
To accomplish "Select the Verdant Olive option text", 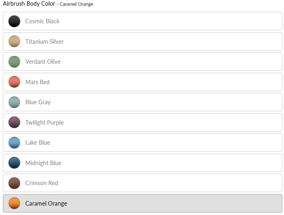I will pyautogui.click(x=43, y=62).
